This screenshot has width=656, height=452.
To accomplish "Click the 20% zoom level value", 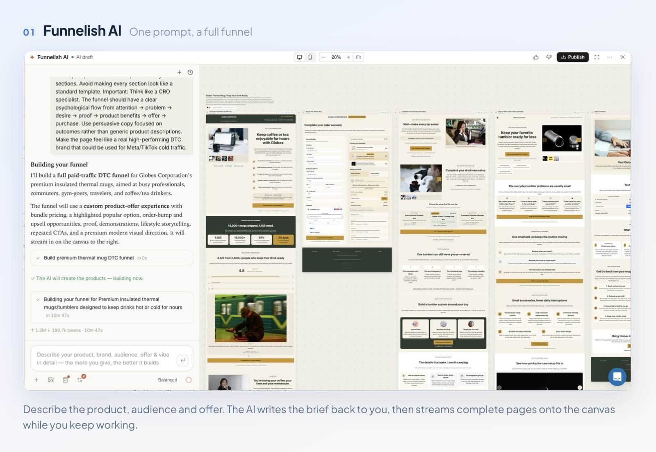I will [x=336, y=57].
